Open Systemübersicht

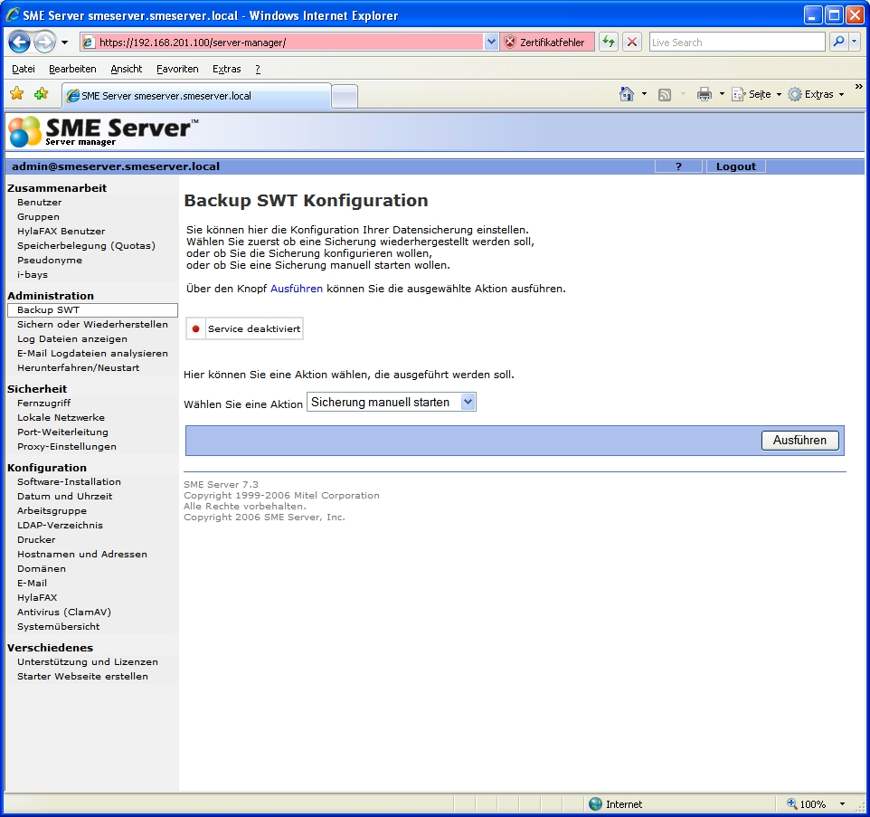(x=58, y=626)
